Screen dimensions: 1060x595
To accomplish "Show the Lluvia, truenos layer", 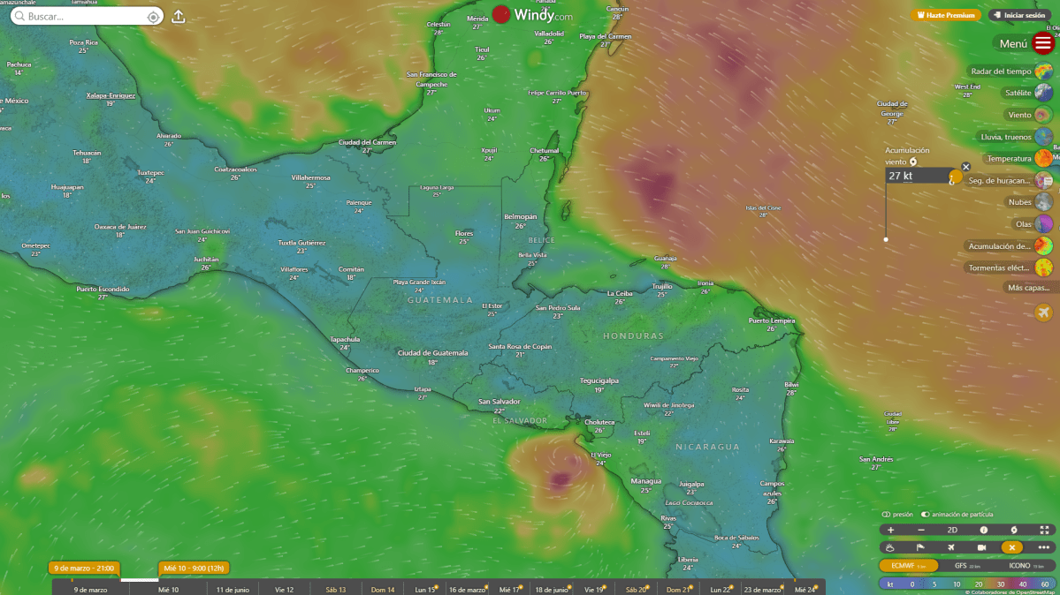I will point(1016,137).
